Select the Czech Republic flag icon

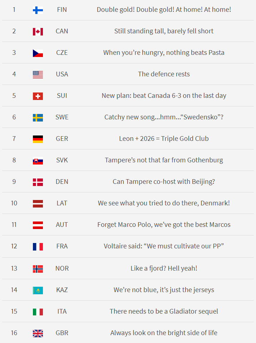[38, 53]
